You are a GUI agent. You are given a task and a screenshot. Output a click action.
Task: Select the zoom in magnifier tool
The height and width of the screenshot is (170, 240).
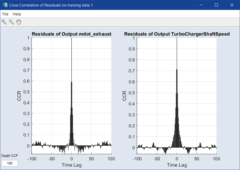coord(4,22)
